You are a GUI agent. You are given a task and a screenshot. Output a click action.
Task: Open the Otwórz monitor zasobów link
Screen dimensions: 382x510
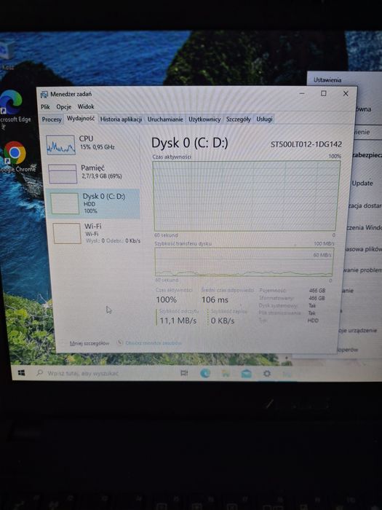[154, 343]
